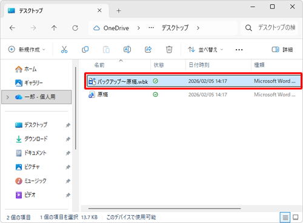Go back with the left arrow

[x=12, y=28]
